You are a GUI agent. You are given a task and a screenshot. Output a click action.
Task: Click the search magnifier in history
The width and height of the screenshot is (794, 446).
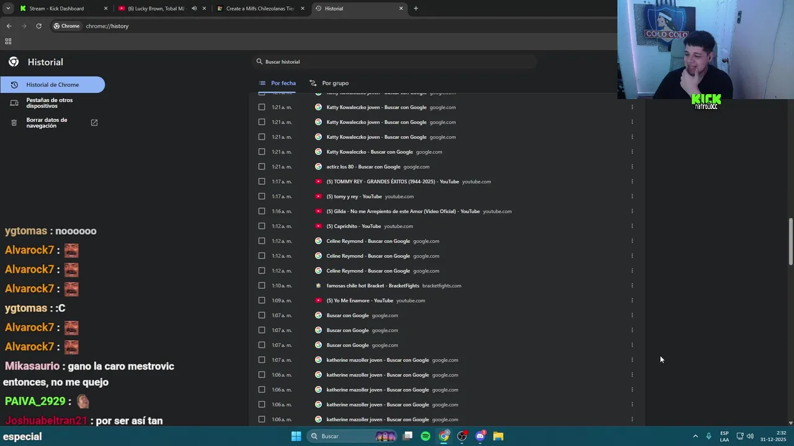coord(259,61)
